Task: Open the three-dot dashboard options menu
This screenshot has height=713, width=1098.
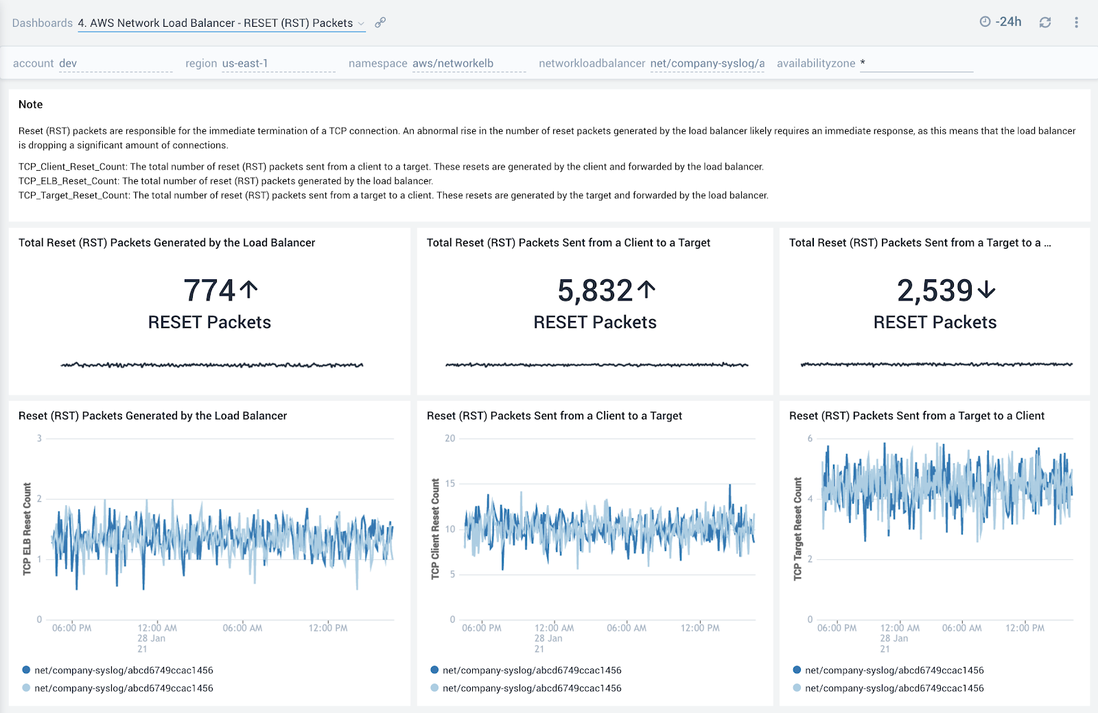Action: click(x=1077, y=22)
